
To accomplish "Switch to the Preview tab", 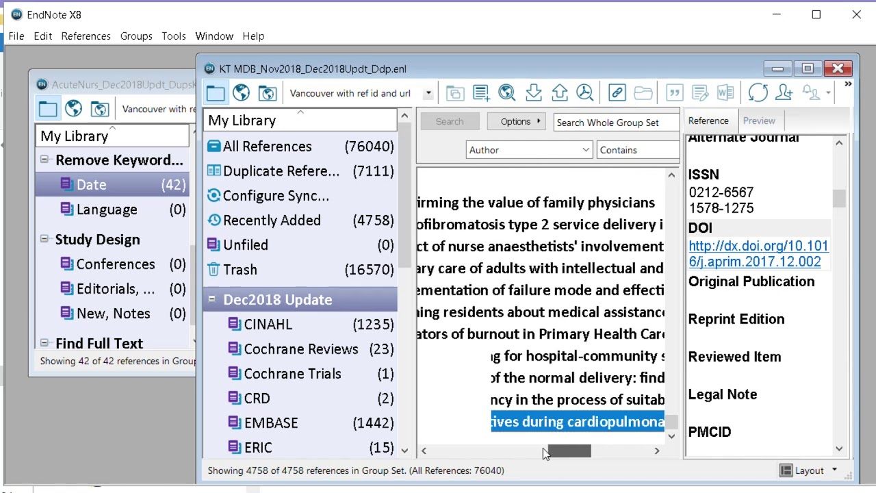I will (759, 121).
